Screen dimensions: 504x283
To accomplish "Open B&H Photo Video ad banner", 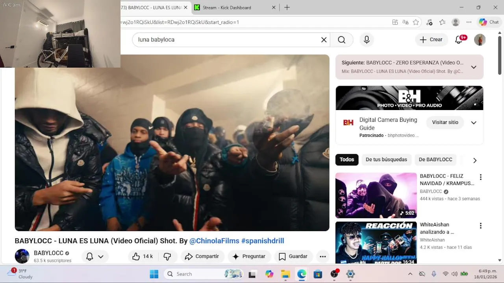I will point(409,98).
